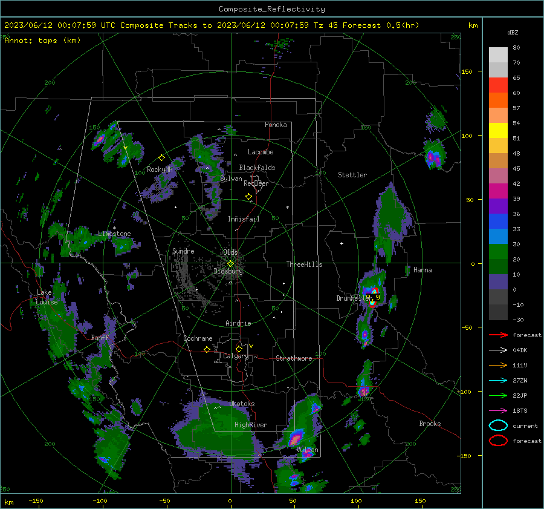Click the HighRiver label

(251, 425)
